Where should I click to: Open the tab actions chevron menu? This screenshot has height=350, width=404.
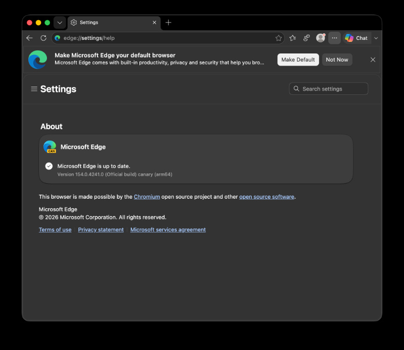click(60, 23)
